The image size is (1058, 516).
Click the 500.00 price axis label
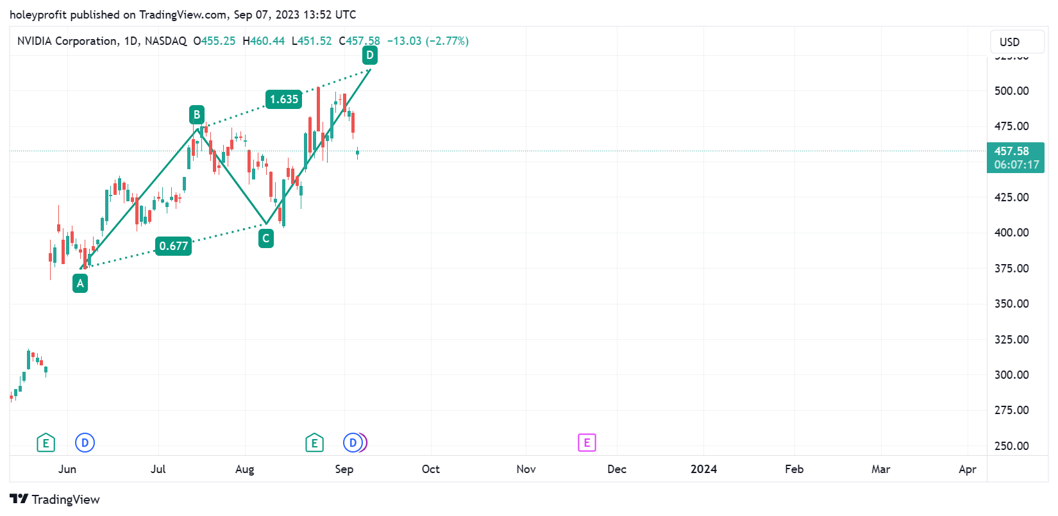coord(1012,90)
